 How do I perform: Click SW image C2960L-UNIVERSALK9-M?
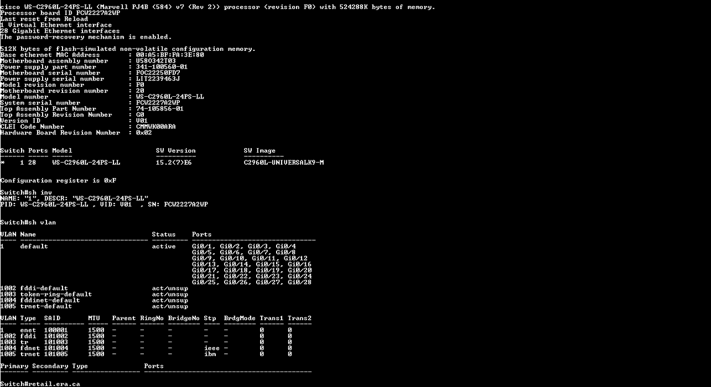coord(284,163)
